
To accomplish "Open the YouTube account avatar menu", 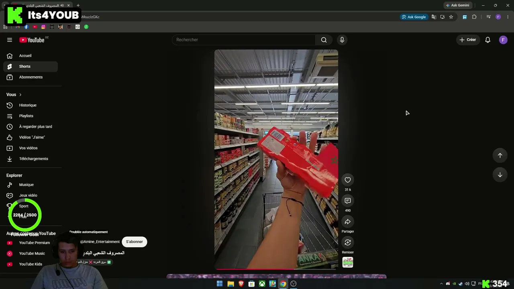I will point(503,40).
